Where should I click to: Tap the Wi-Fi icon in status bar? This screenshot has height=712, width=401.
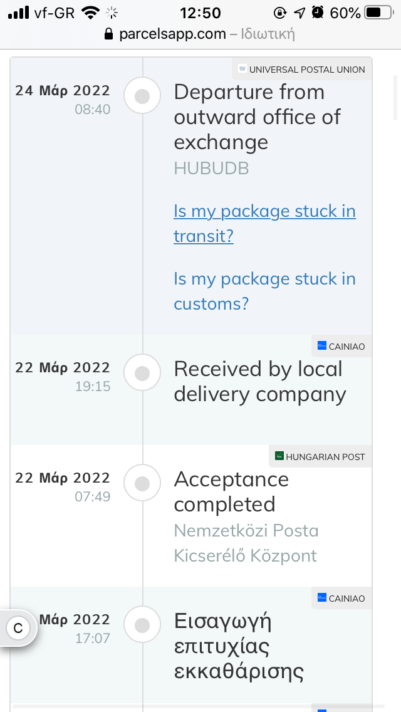pos(91,13)
